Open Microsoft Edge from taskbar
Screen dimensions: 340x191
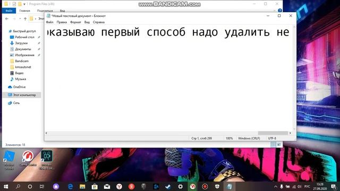[70, 186]
